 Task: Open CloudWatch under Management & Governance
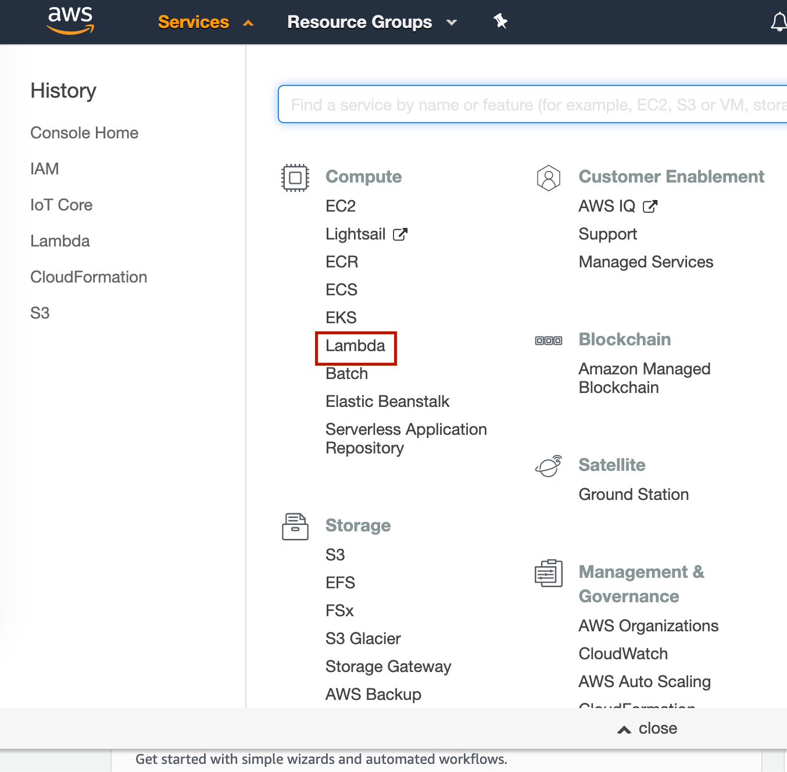click(623, 654)
